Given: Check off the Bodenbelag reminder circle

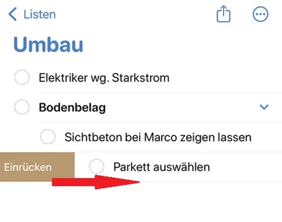Looking at the screenshot, I should [x=22, y=107].
